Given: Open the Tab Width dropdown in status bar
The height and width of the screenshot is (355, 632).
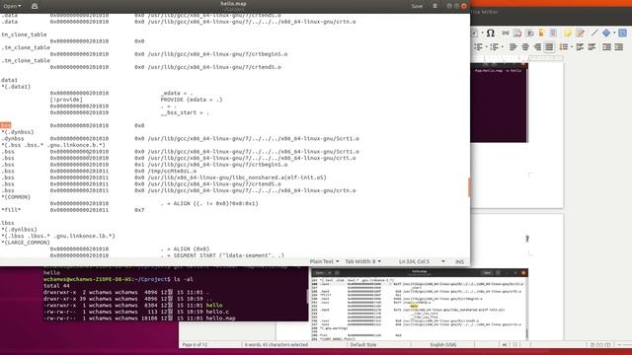Looking at the screenshot, I should coord(362,261).
